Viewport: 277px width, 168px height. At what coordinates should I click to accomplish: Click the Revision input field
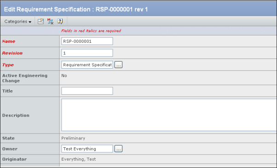click(87, 53)
